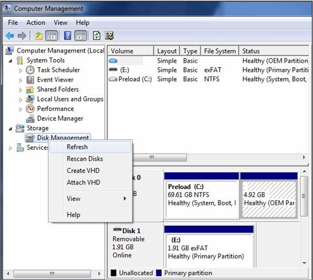Click disk view vertical scrollbar thumb
Viewport: 313px width, 280px height.
(x=304, y=196)
